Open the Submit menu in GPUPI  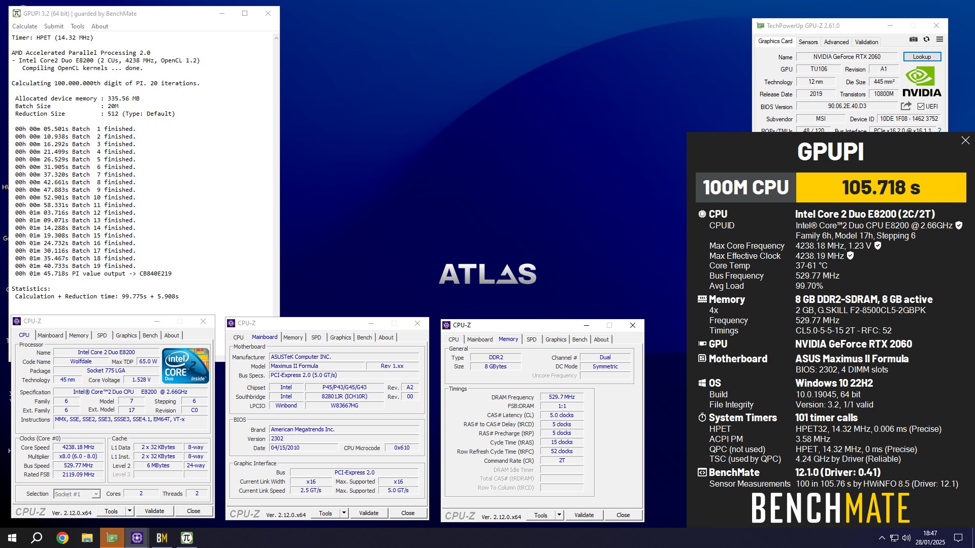[54, 26]
